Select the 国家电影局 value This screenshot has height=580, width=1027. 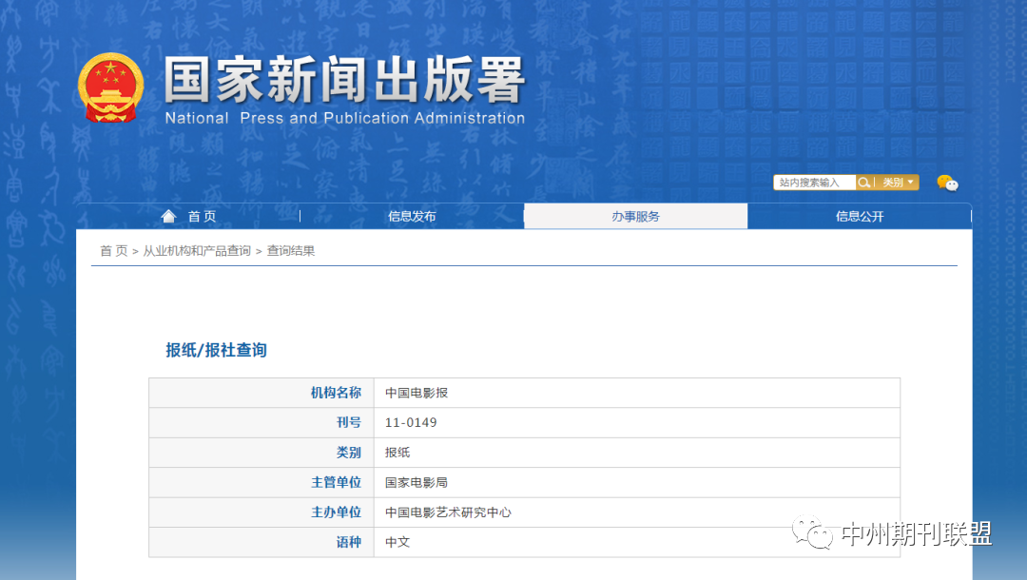(x=417, y=482)
